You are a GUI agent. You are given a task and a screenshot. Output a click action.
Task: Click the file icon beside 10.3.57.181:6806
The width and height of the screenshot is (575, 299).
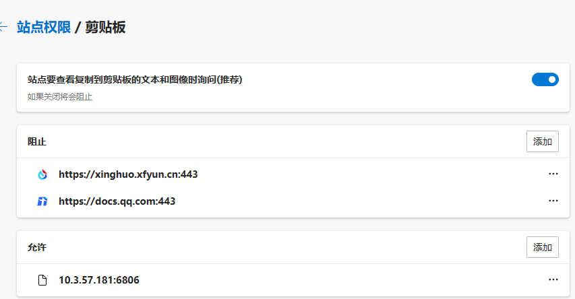click(42, 280)
